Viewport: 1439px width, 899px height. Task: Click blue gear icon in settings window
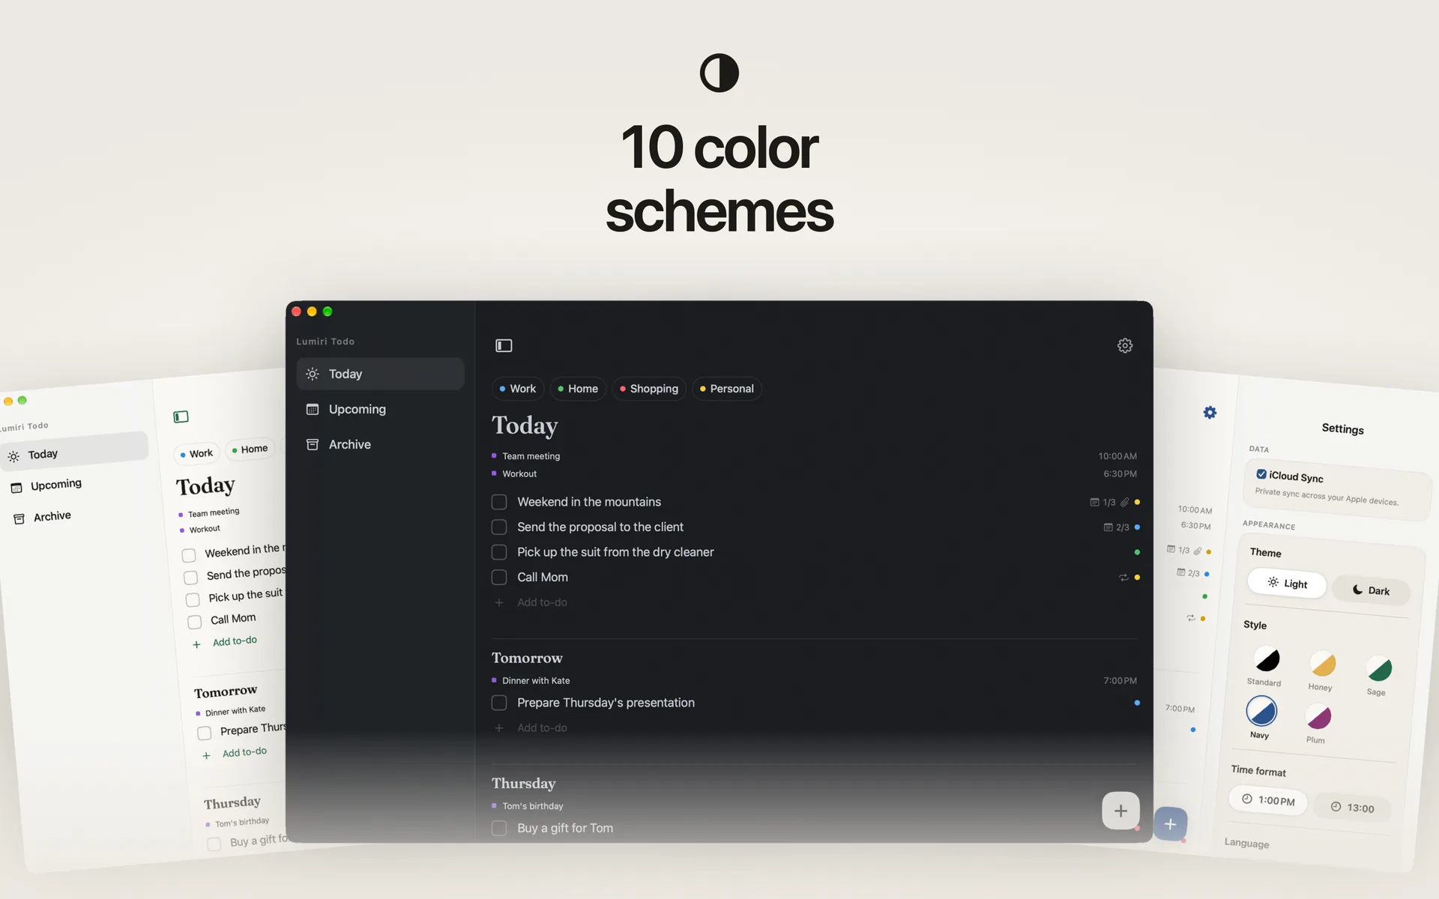point(1210,412)
